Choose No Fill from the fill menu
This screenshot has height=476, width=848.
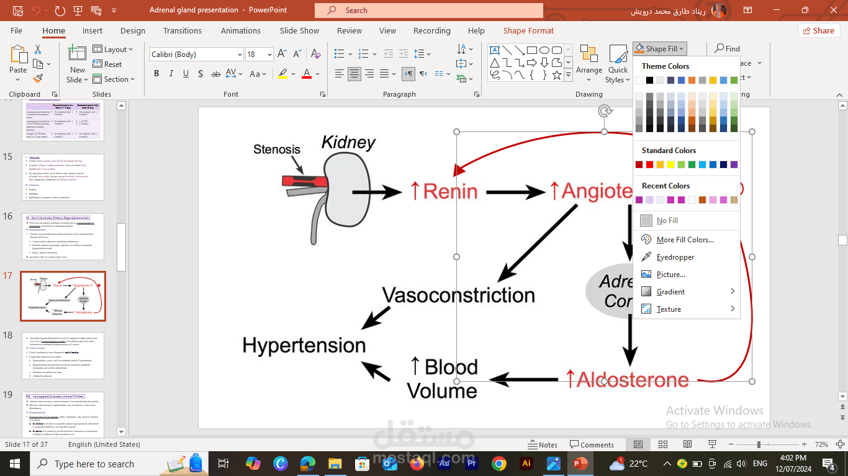coord(688,221)
